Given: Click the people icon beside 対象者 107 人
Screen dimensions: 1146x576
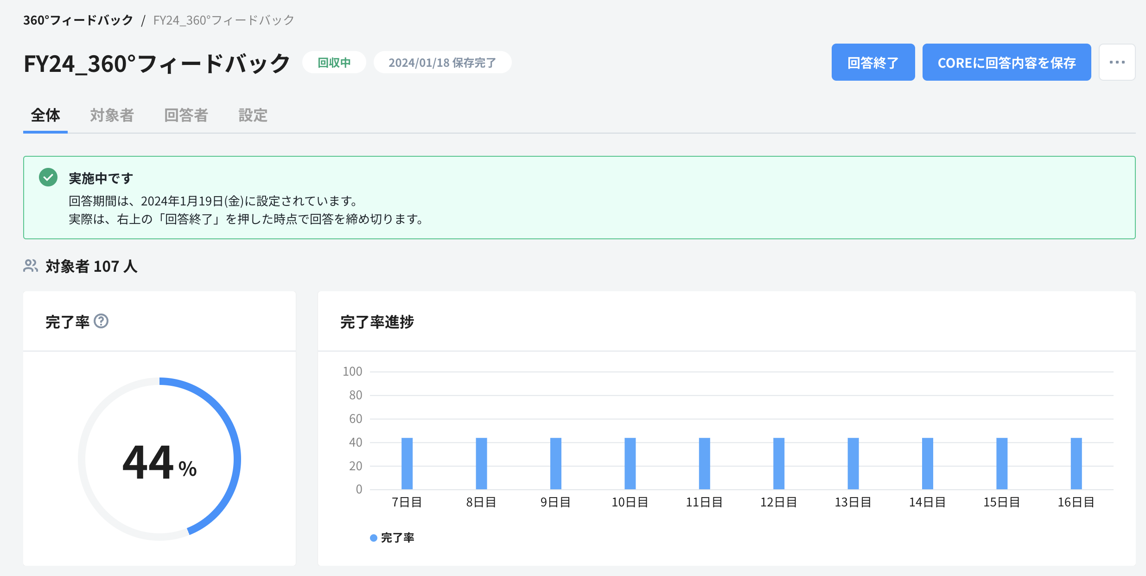Looking at the screenshot, I should point(30,266).
